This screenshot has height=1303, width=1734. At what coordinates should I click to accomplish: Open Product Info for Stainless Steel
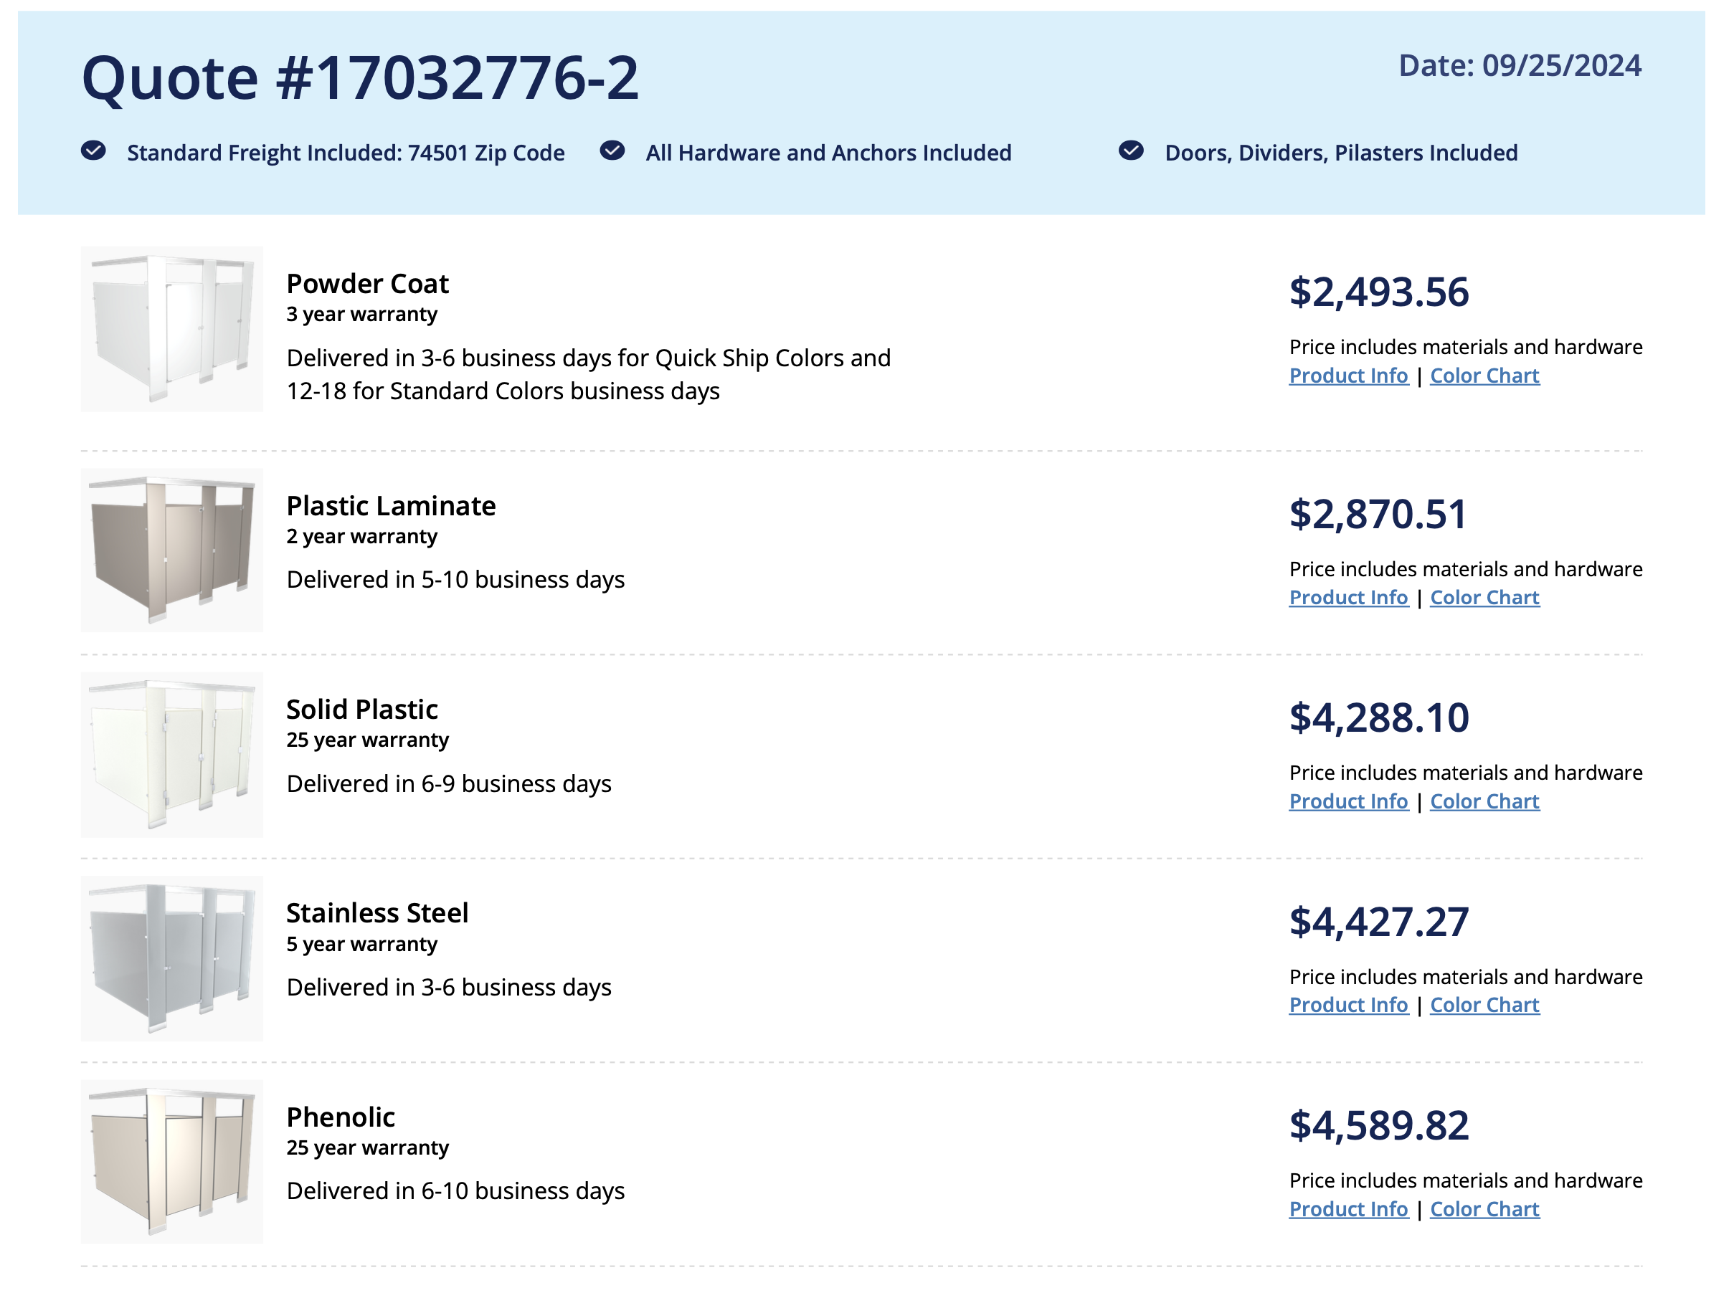(x=1348, y=1006)
